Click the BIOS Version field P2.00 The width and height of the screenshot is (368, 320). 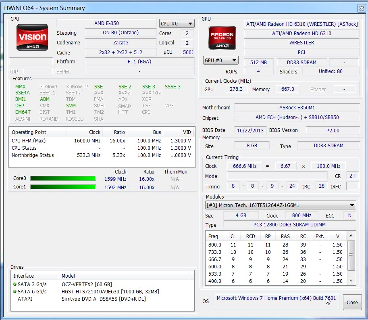[x=333, y=130]
